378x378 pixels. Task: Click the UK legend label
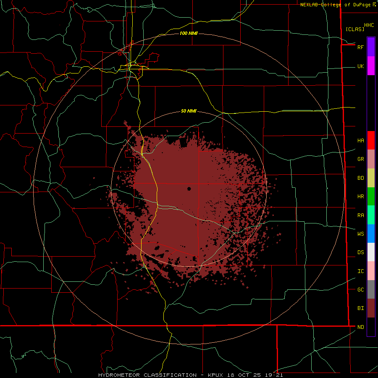(361, 66)
